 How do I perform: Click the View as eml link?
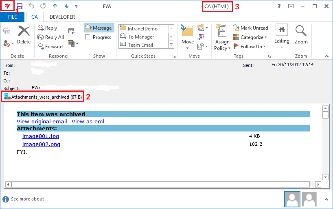coord(88,122)
